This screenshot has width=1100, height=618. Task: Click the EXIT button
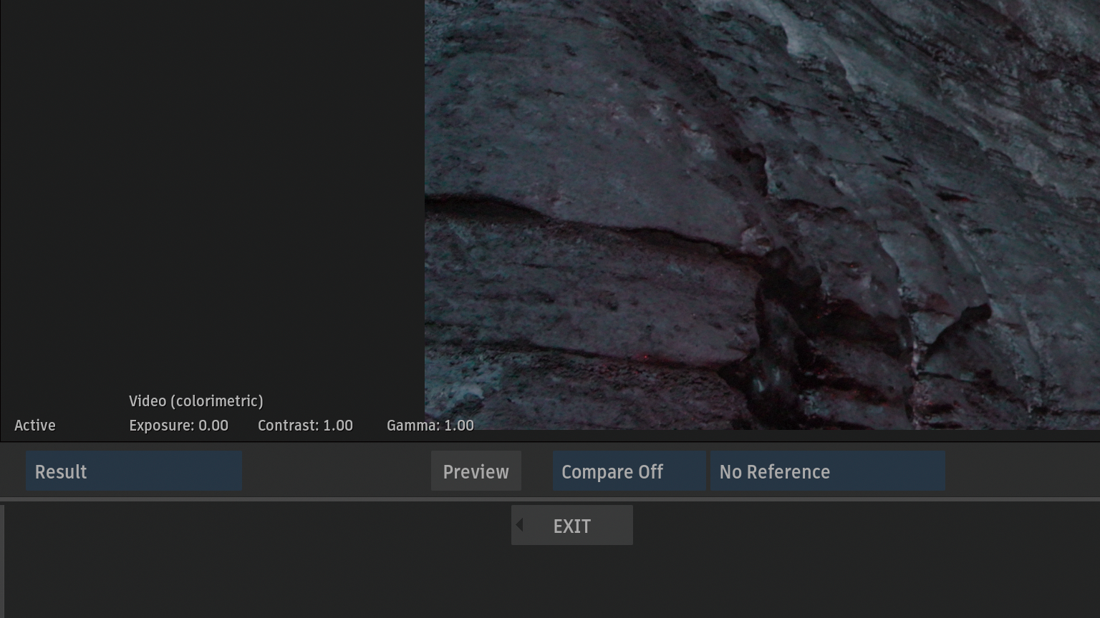(572, 526)
